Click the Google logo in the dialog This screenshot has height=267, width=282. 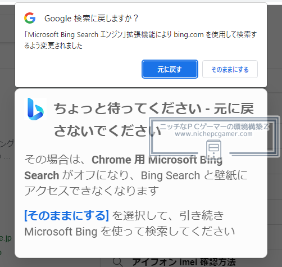tap(30, 18)
